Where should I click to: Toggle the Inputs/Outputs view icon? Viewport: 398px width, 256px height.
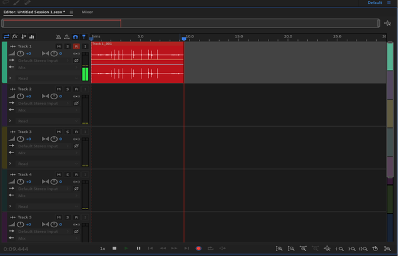tap(6, 37)
